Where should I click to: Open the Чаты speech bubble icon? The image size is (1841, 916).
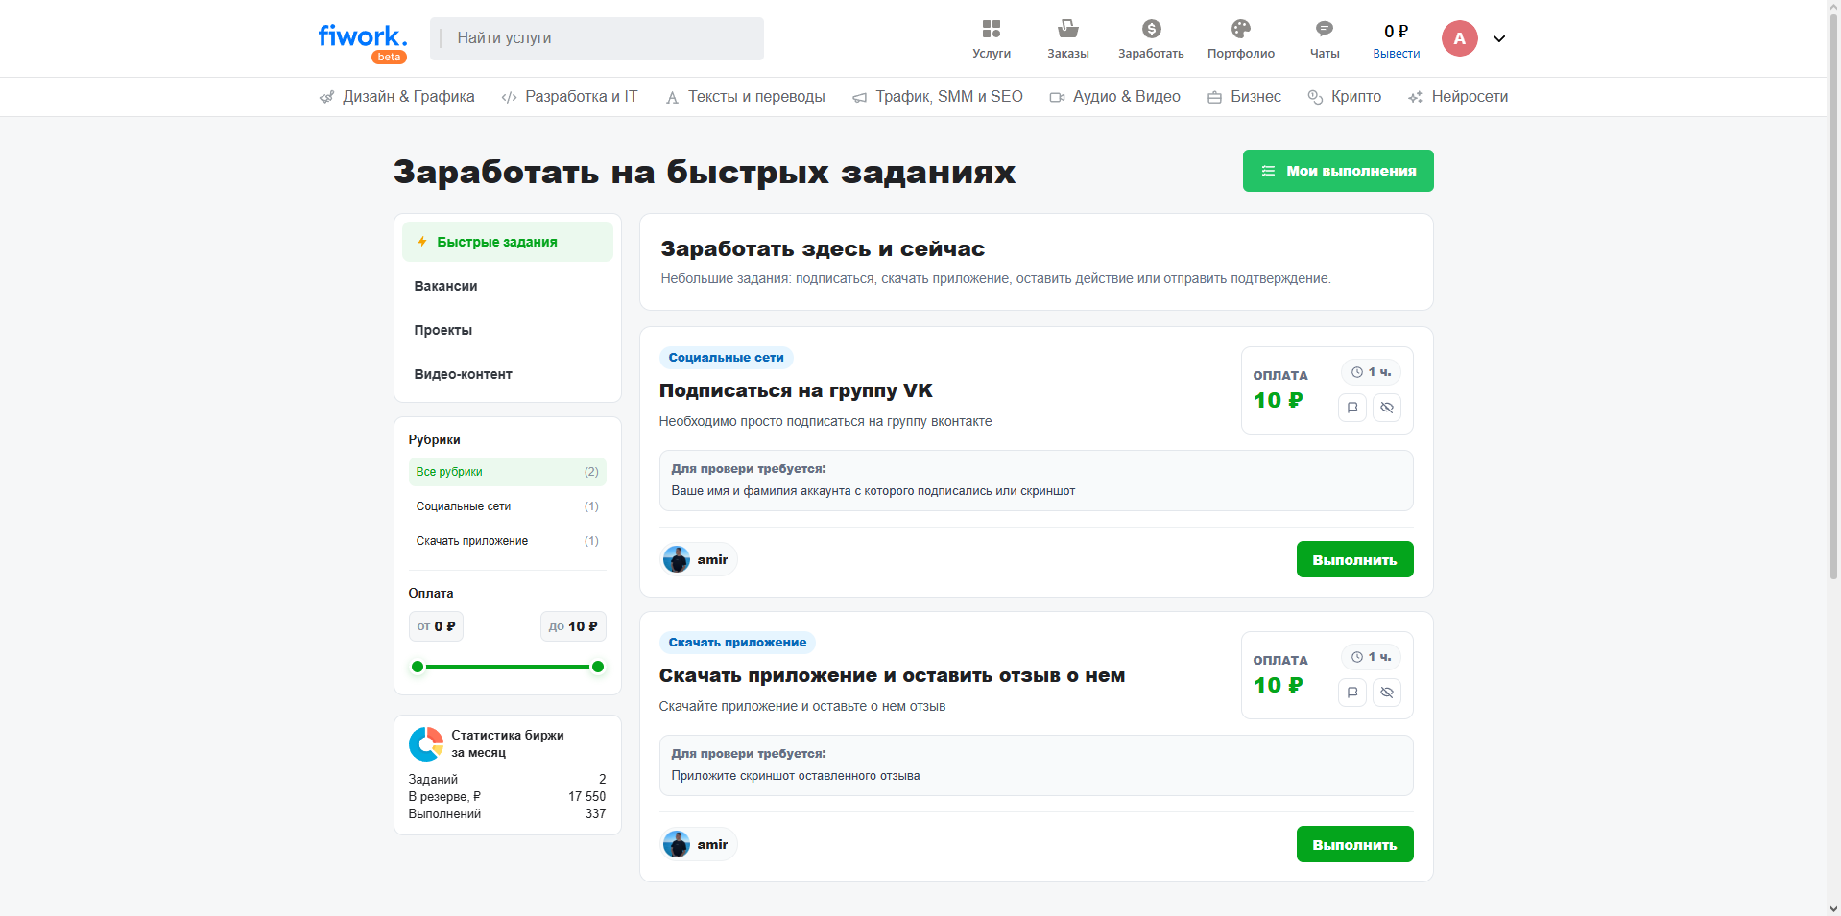(1325, 29)
